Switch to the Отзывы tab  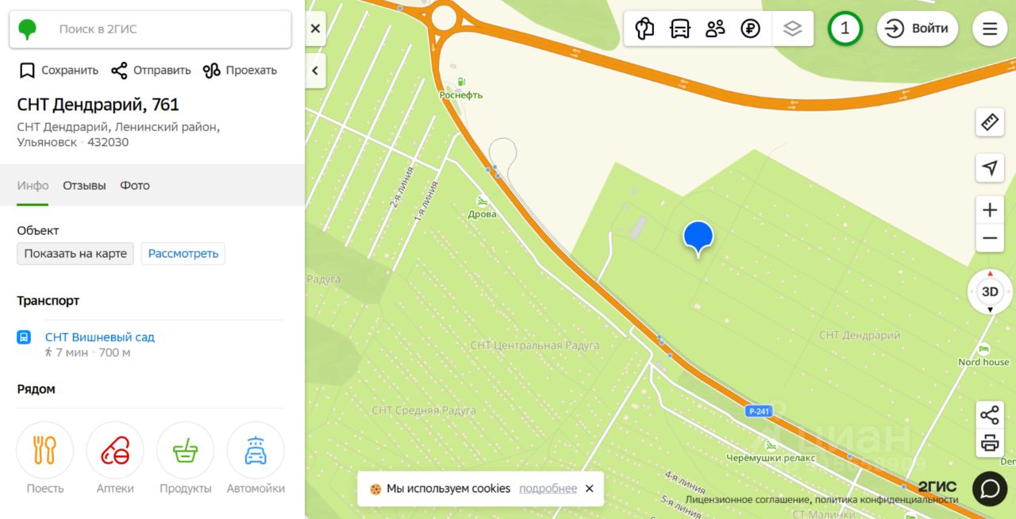[x=84, y=185]
